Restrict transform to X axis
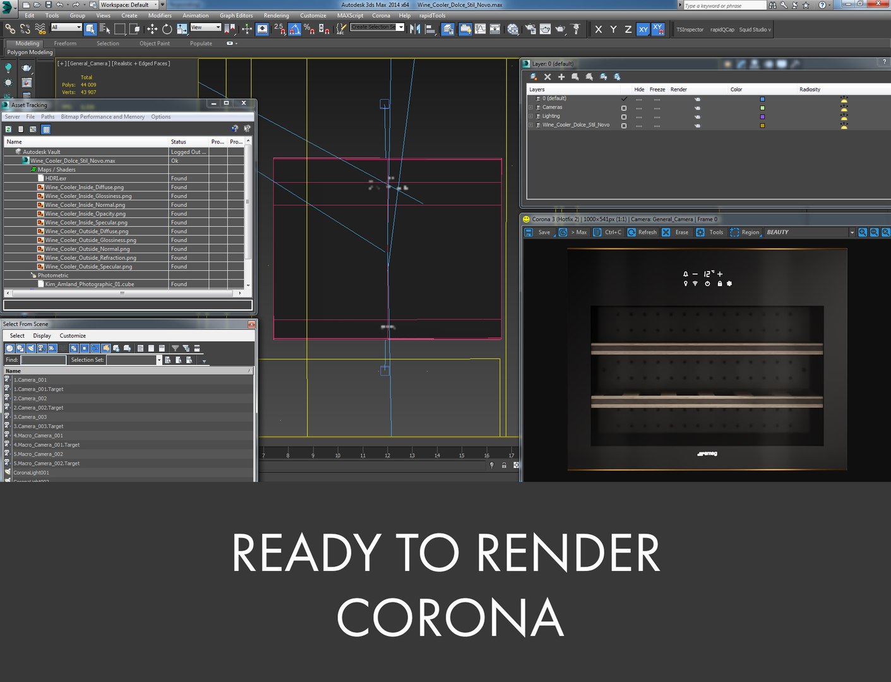The image size is (891, 682). (x=598, y=29)
